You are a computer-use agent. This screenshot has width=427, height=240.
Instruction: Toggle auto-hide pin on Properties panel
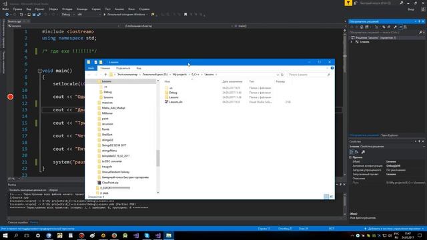pos(420,141)
